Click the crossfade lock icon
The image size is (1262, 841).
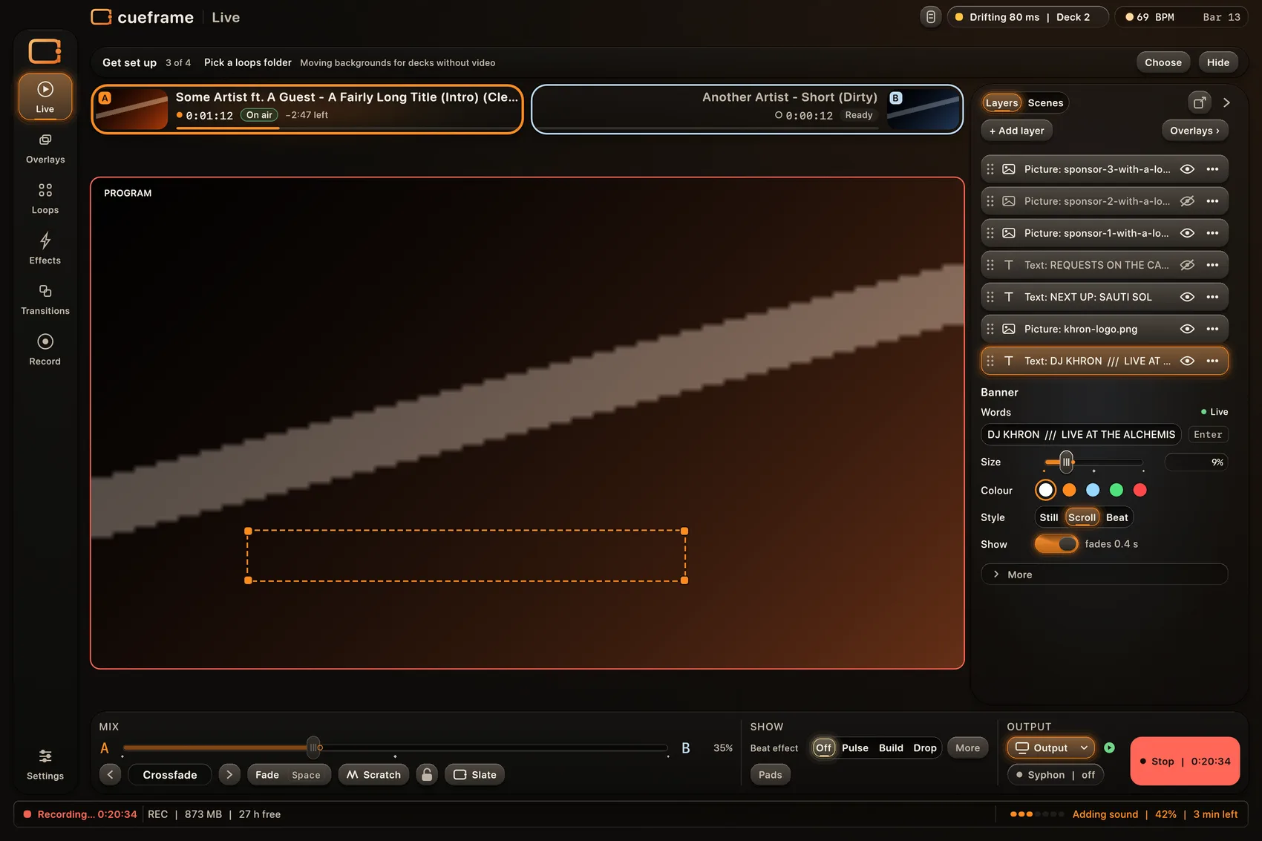[x=427, y=775]
